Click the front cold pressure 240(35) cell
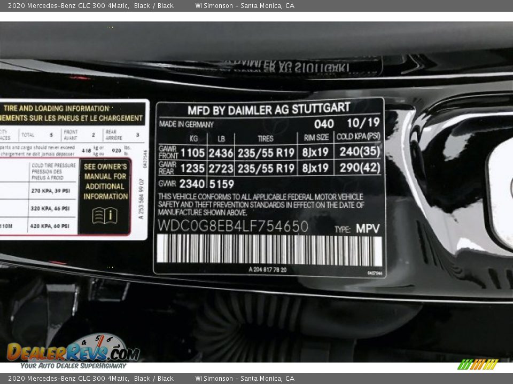This screenshot has width=513, height=384. coord(360,152)
